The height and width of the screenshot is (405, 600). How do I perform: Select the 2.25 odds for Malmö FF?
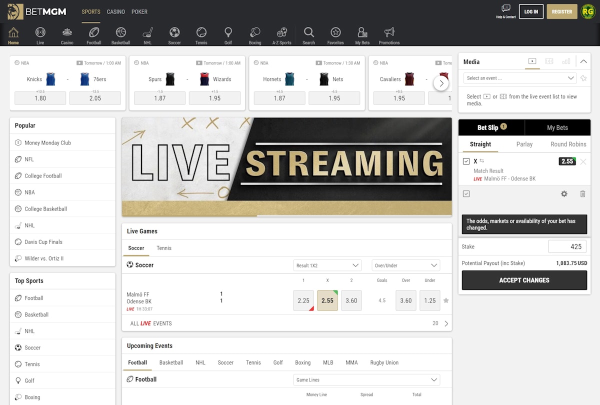pyautogui.click(x=303, y=300)
